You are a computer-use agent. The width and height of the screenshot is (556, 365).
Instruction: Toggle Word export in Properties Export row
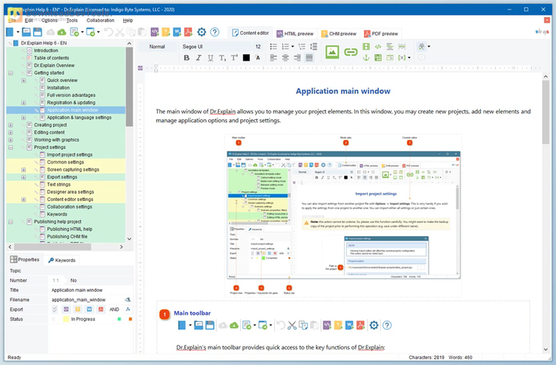point(90,309)
